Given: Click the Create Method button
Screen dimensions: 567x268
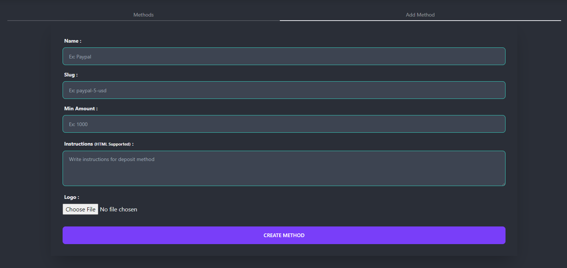Looking at the screenshot, I should [x=283, y=235].
